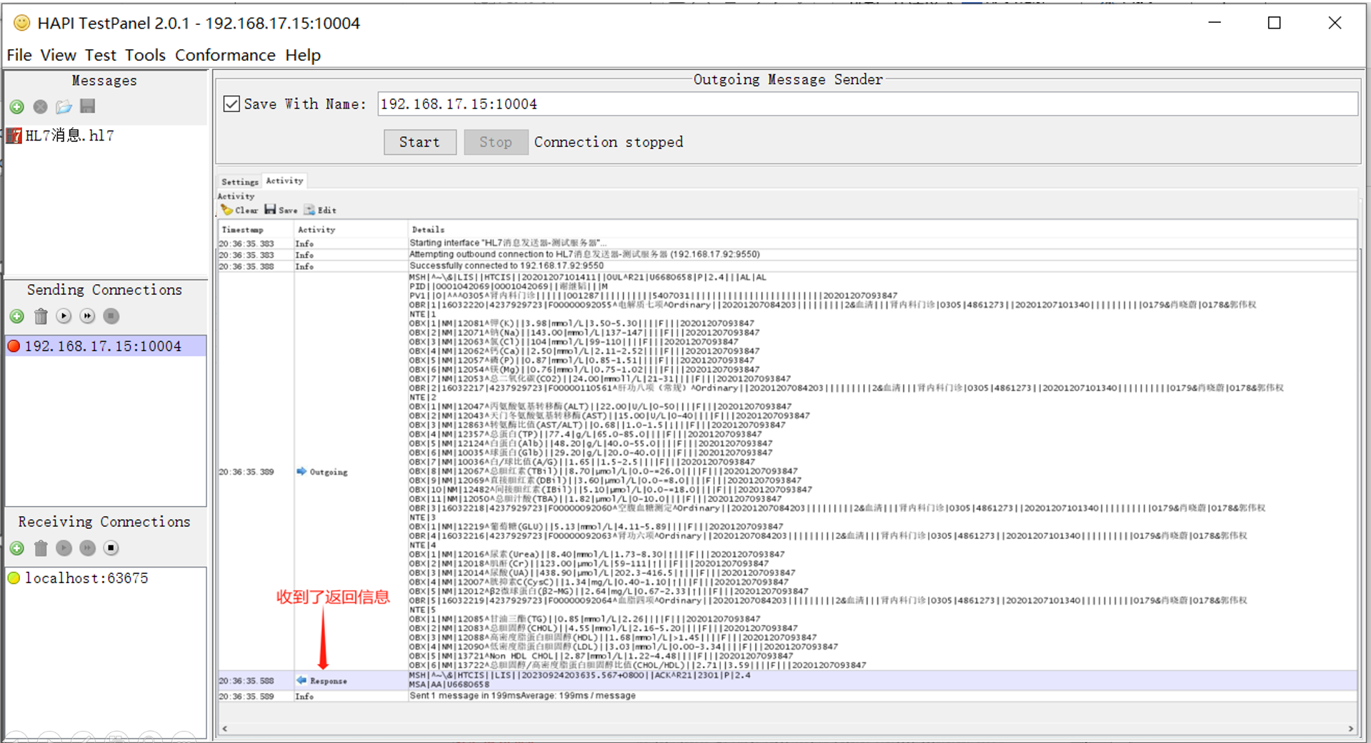Select HL7消息.hl7 in Messages list
Image resolution: width=1371 pixels, height=743 pixels.
[x=69, y=136]
